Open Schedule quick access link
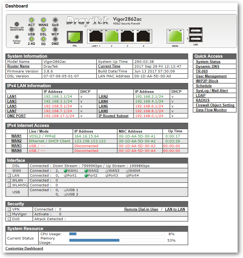 (204, 86)
